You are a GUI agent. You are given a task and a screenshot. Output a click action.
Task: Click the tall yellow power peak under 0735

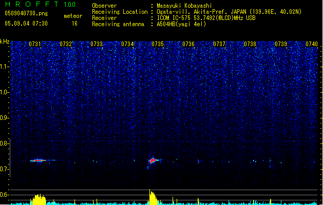pyautogui.click(x=153, y=197)
